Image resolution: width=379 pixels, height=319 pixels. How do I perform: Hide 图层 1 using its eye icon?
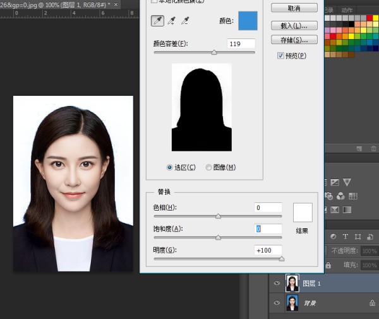(276, 284)
